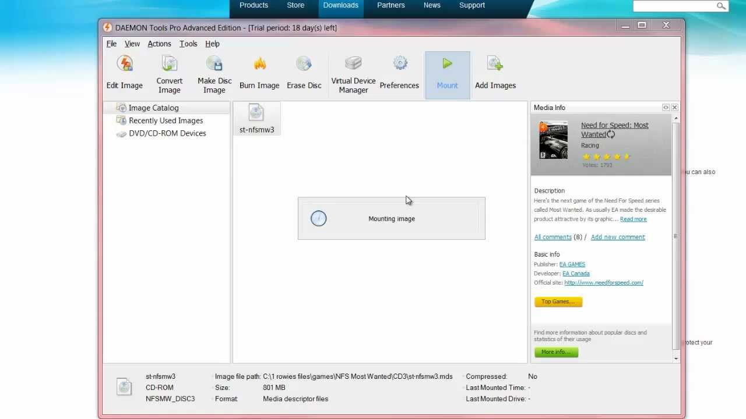
Task: Click the Mounting image progress spinner
Action: point(319,218)
